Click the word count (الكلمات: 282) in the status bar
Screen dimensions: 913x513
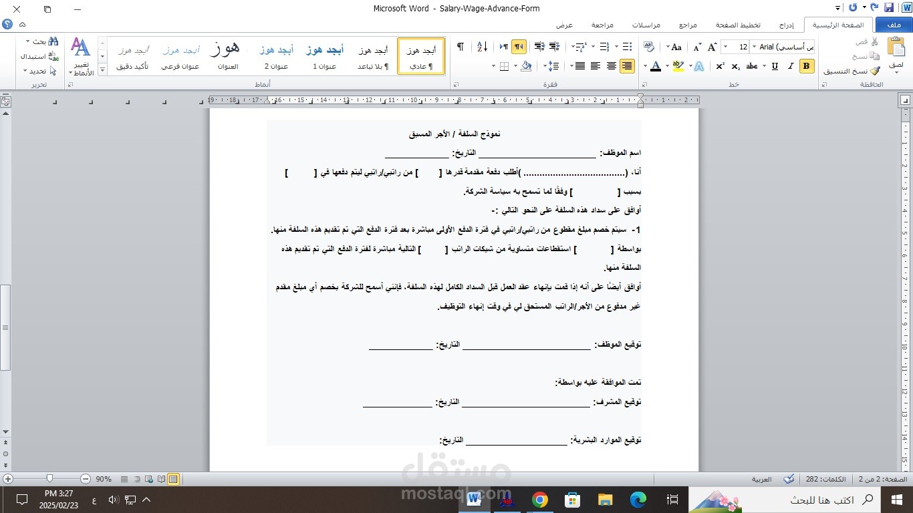tap(825, 479)
